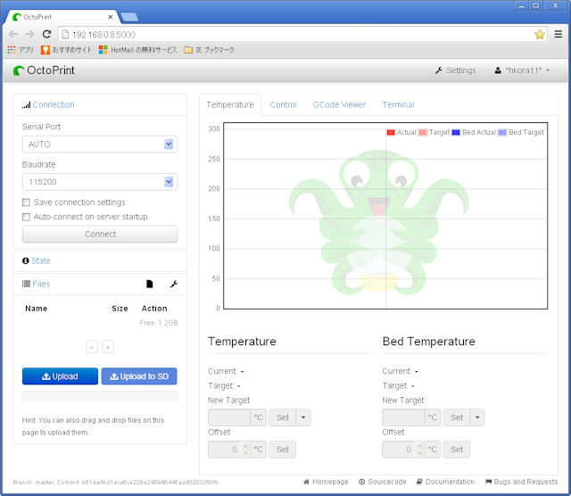Open Bugs and Requests footer link

click(x=521, y=482)
